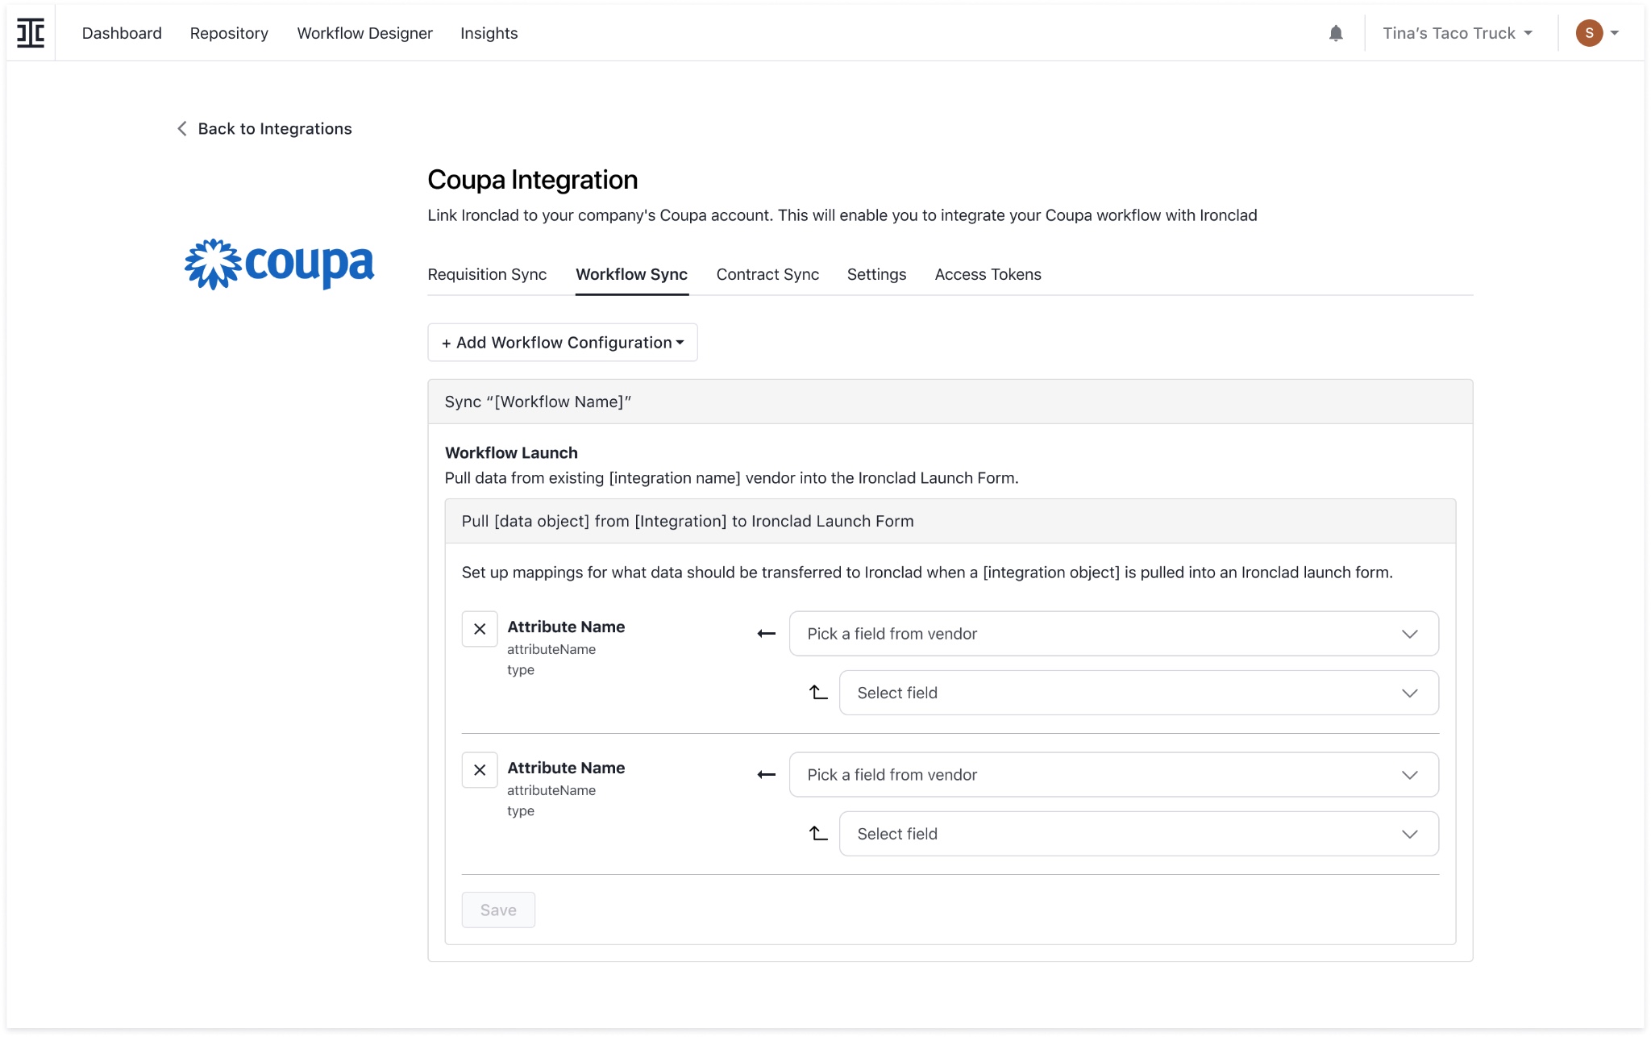The width and height of the screenshot is (1651, 1037).
Task: Click the left arrow icon in second mapping row
Action: 767,775
